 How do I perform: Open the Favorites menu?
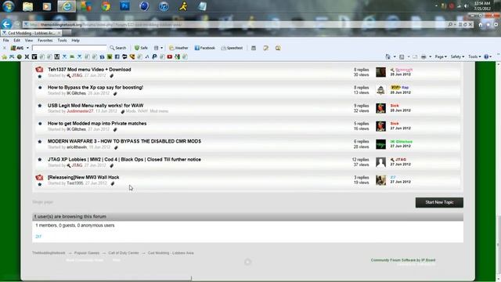click(x=45, y=41)
